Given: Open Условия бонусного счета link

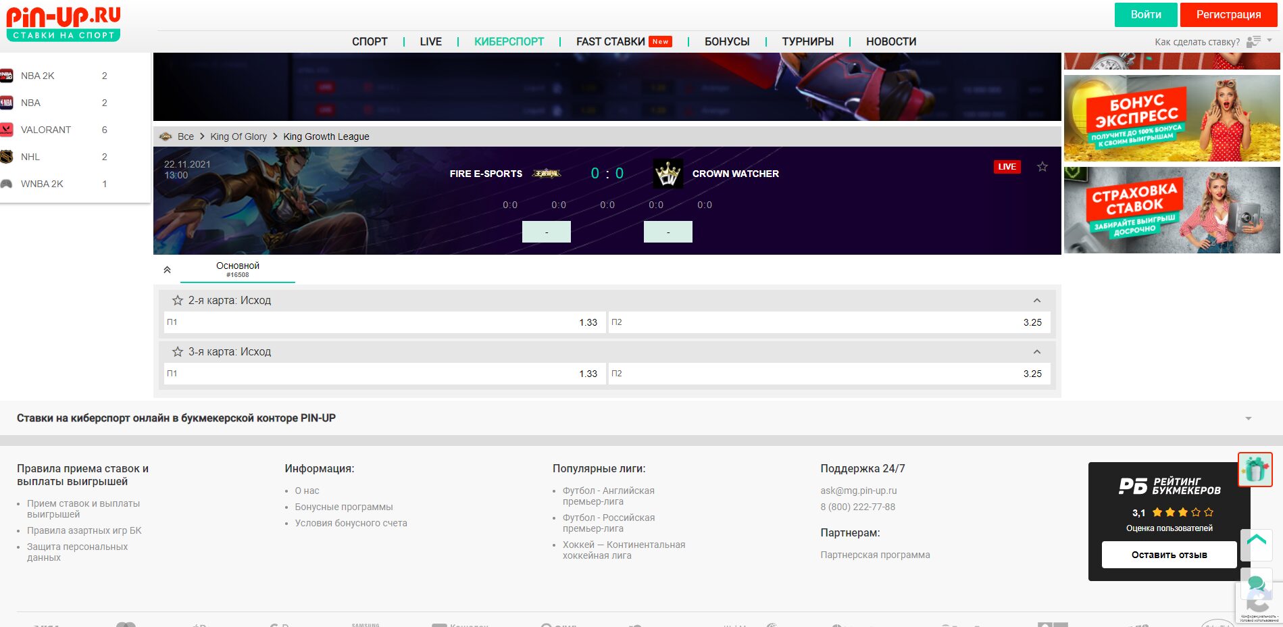Looking at the screenshot, I should point(351,523).
